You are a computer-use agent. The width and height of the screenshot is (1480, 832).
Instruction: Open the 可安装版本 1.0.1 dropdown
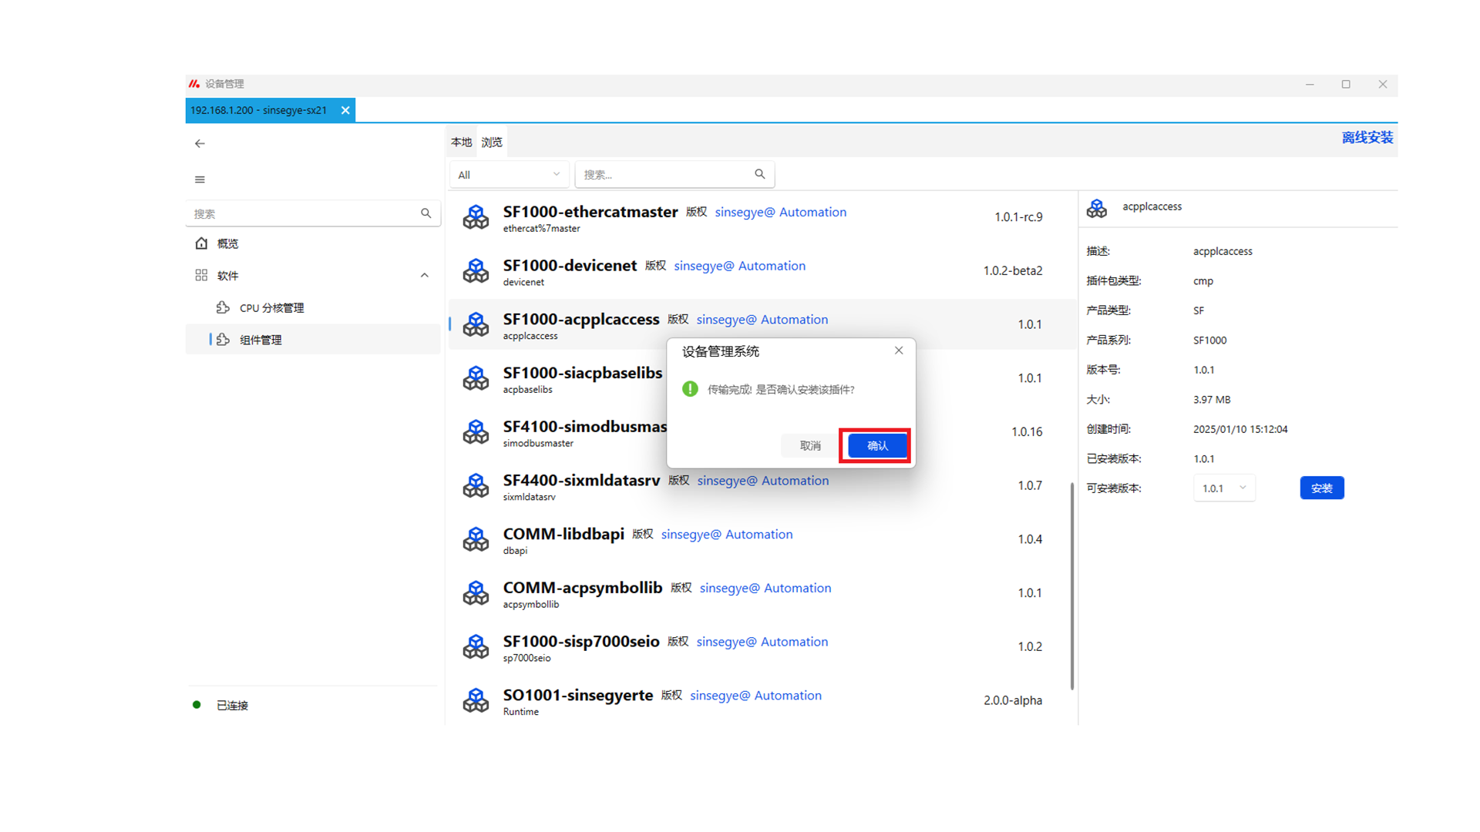(x=1224, y=488)
